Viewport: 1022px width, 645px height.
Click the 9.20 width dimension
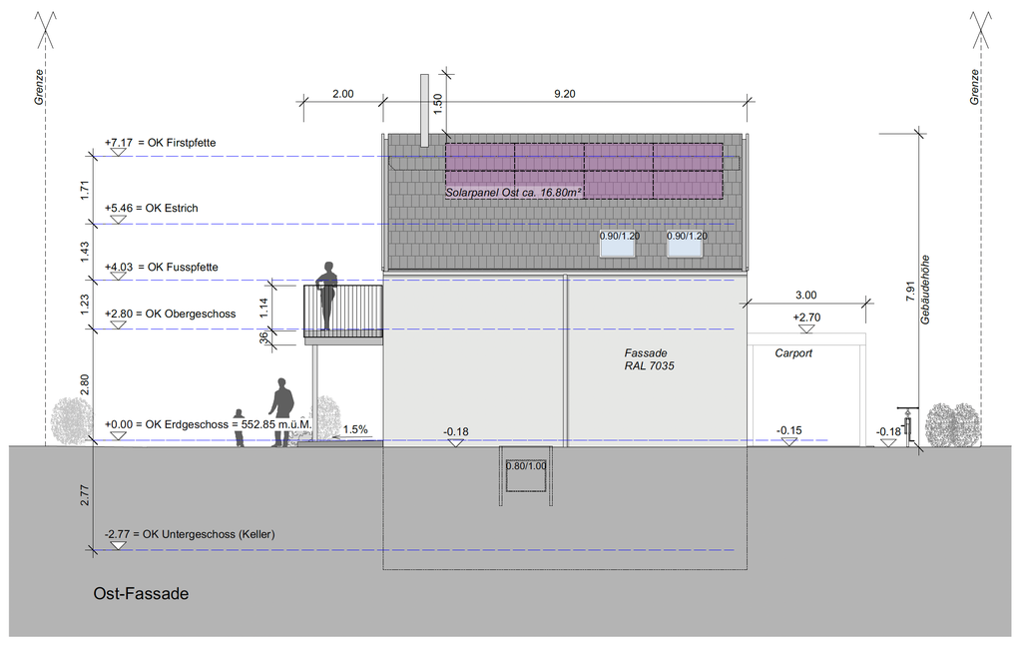pos(565,94)
